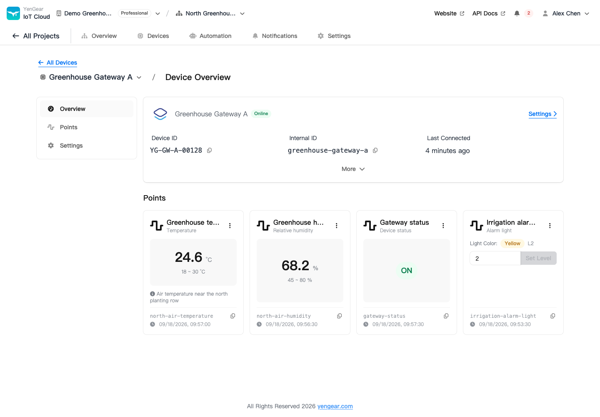Click the user avatar icon
Screen dimensions: 600x417
pyautogui.click(x=545, y=13)
